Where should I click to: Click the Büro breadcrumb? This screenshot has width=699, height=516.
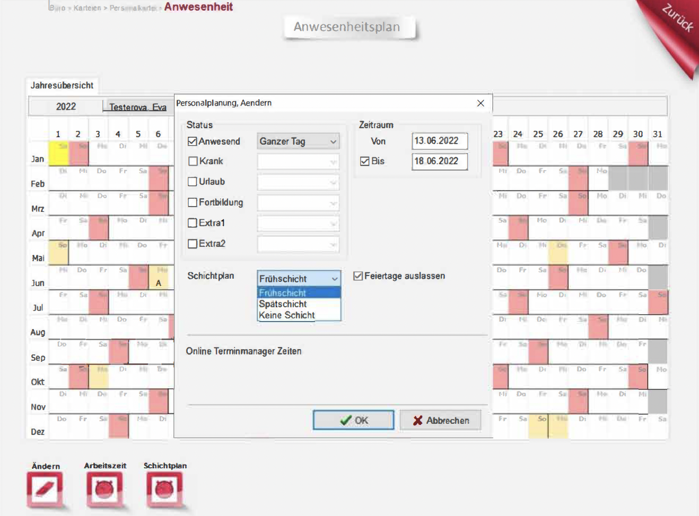pyautogui.click(x=57, y=8)
